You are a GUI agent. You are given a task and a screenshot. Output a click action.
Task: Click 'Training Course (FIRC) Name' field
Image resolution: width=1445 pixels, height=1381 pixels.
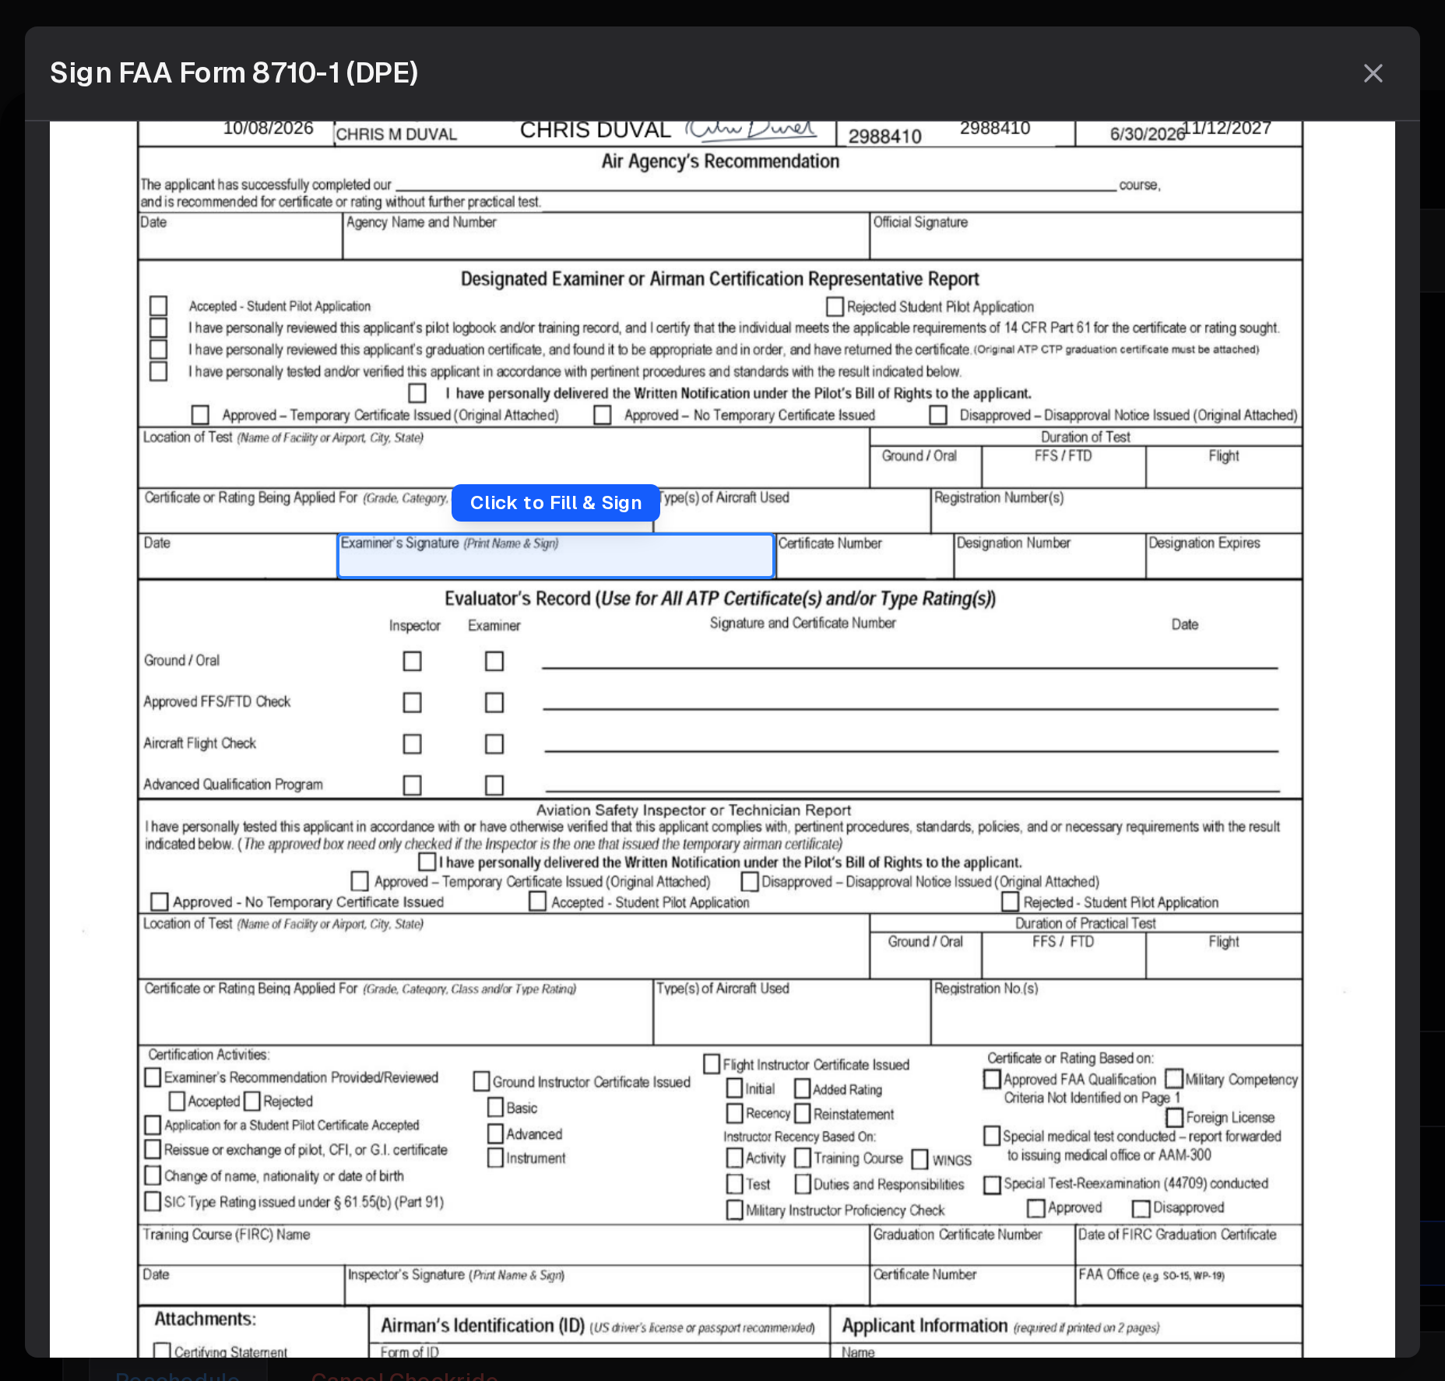pos(504,1244)
